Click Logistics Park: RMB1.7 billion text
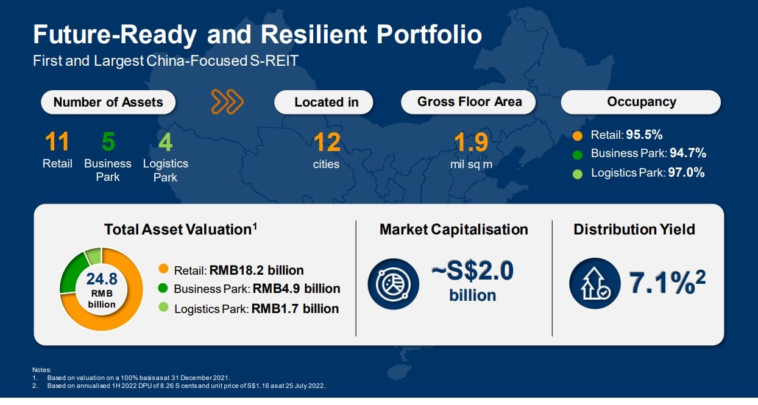This screenshot has width=758, height=405. click(x=257, y=309)
